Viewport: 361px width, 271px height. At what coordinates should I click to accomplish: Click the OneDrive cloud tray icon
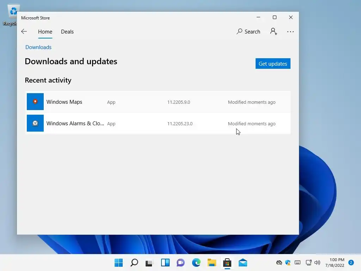tap(279, 263)
